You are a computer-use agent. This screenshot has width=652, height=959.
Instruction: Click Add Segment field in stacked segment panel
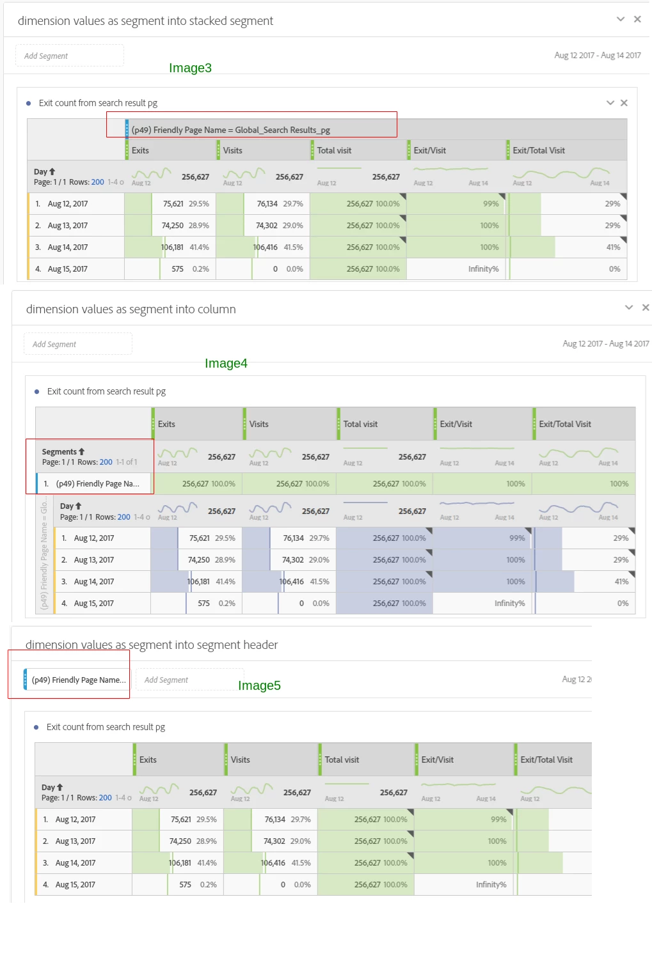click(70, 56)
